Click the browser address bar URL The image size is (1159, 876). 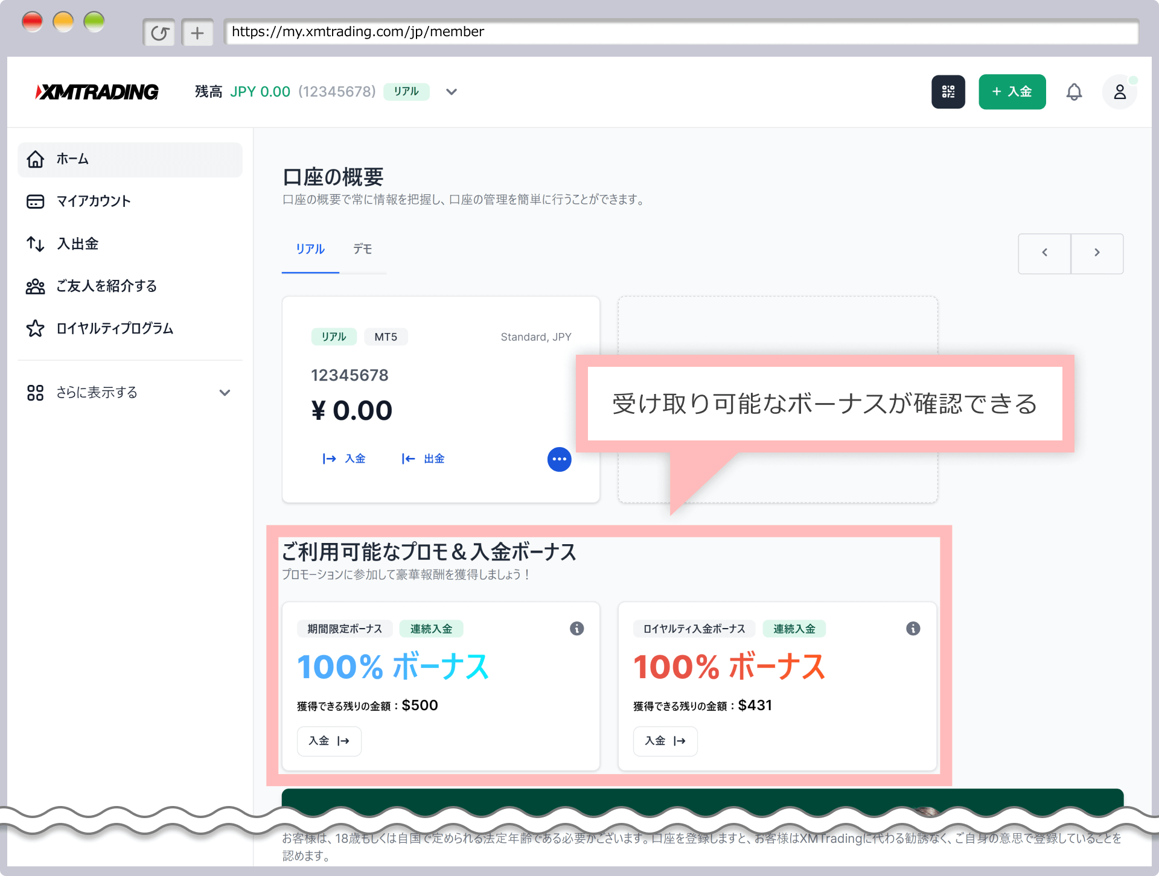(681, 32)
